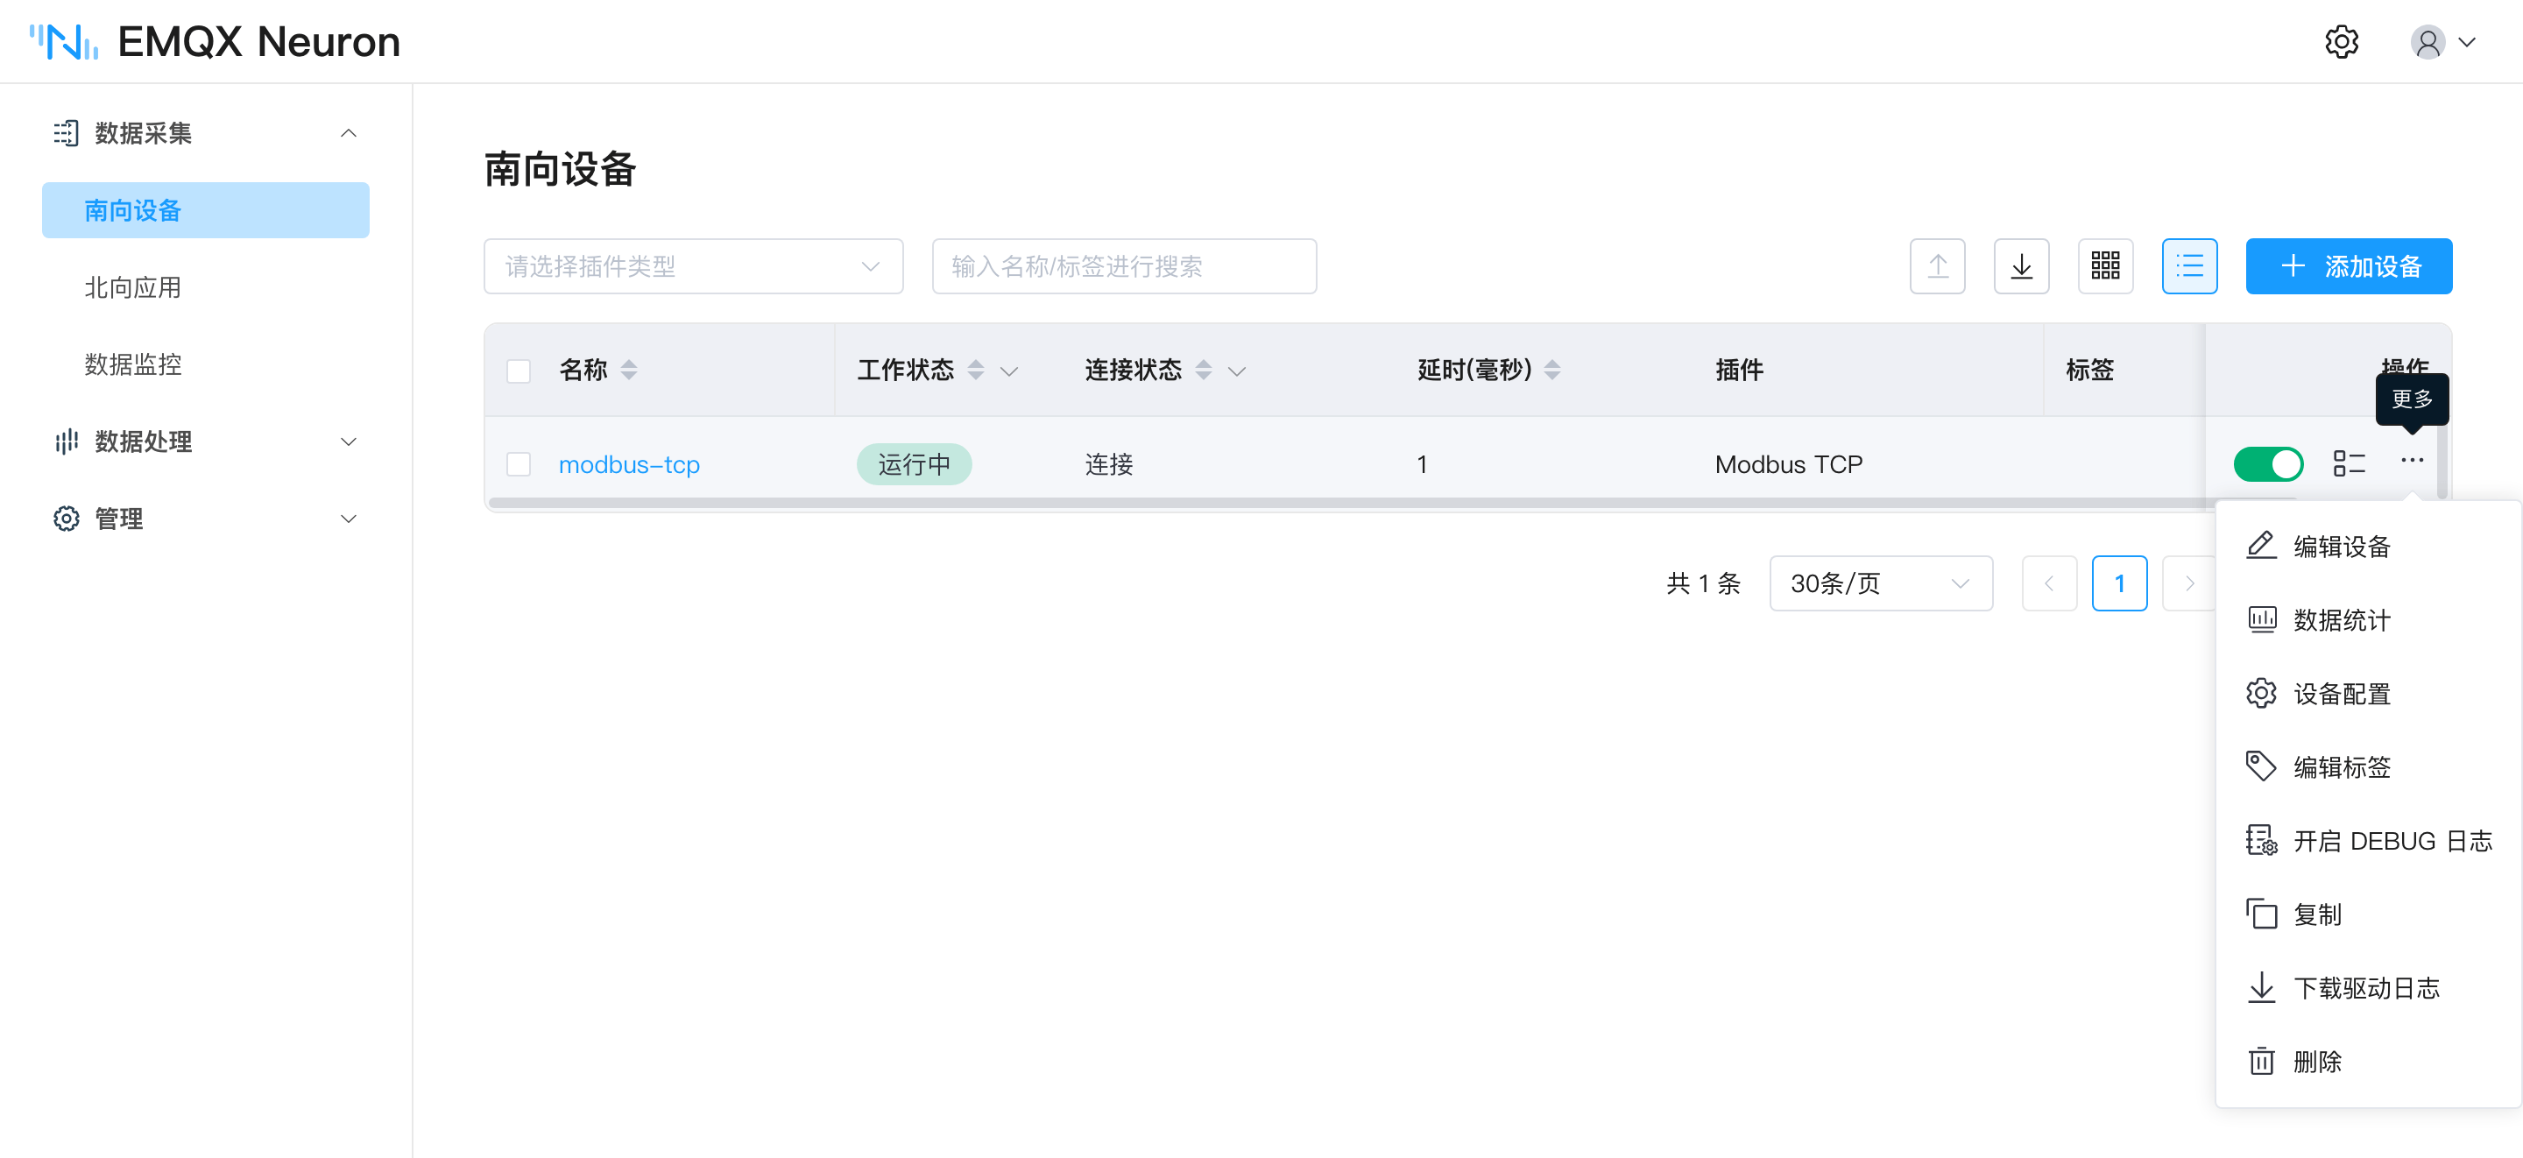Sort by connection status column arrows
Screen dimensions: 2523x1158
click(x=1204, y=370)
